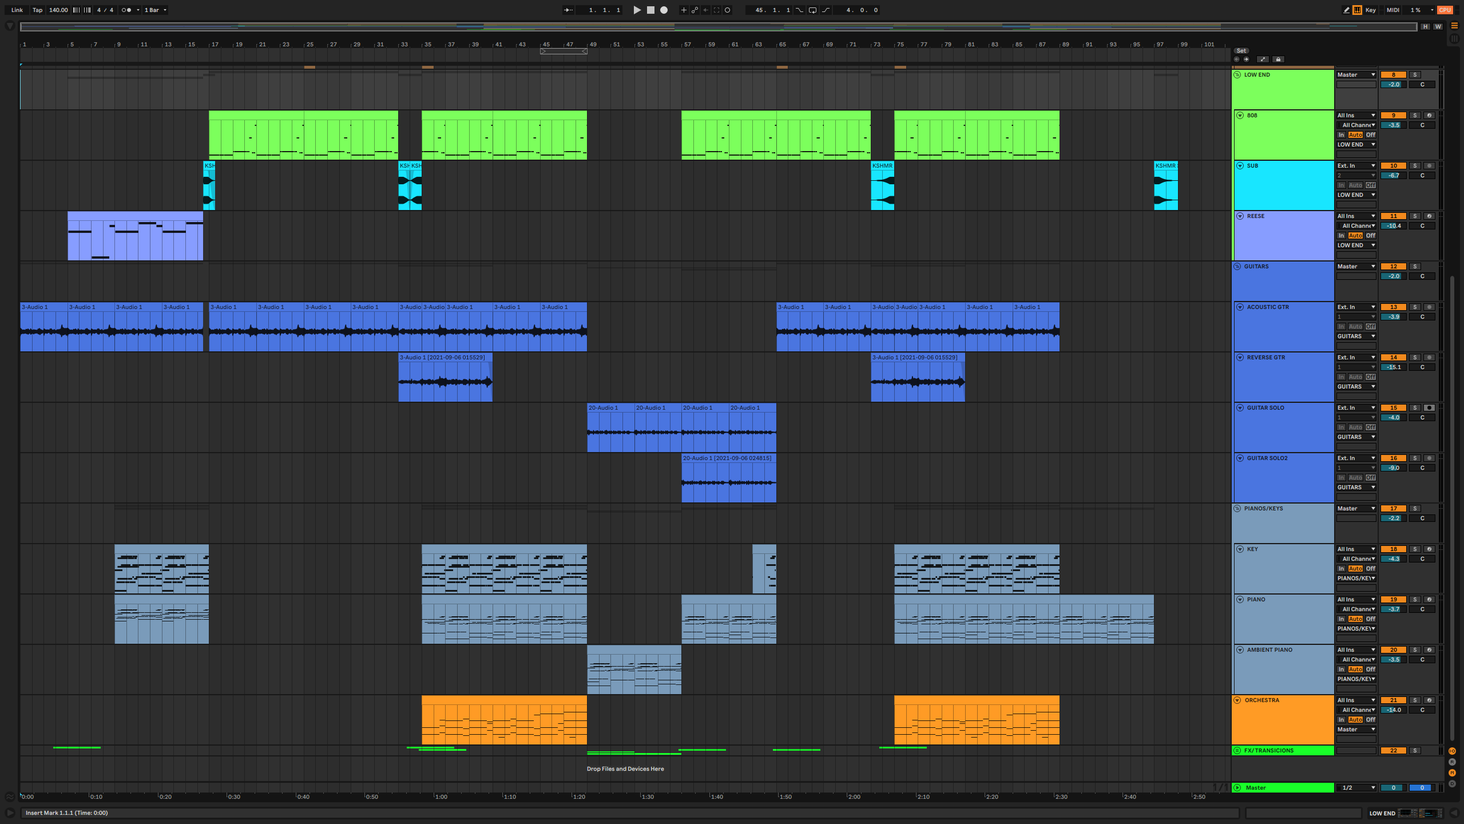The height and width of the screenshot is (824, 1464).
Task: Click the Set locator button
Action: click(1241, 51)
